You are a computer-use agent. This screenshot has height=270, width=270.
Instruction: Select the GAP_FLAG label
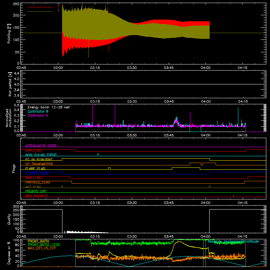(x=33, y=150)
